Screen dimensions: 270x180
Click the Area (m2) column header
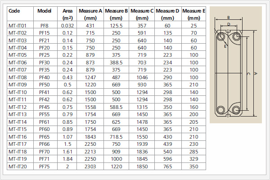point(67,14)
